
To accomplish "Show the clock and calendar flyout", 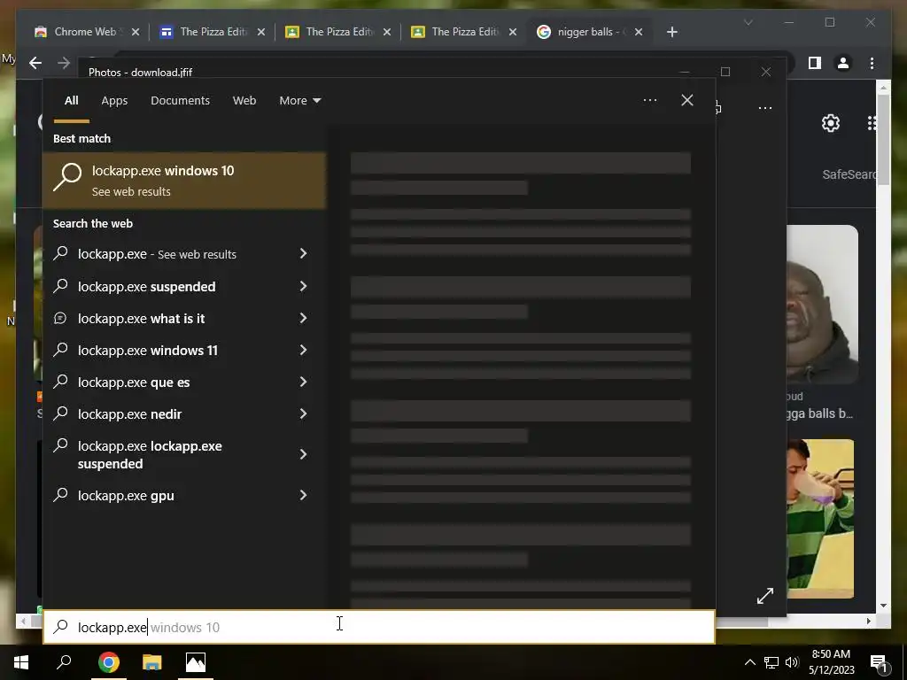I will click(x=831, y=662).
